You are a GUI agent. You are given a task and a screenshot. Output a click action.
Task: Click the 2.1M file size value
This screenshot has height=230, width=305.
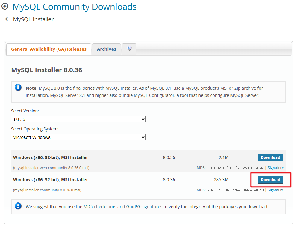(224, 157)
